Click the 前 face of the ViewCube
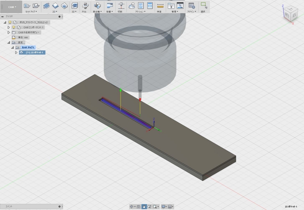This screenshot has width=304, height=210. click(x=287, y=14)
